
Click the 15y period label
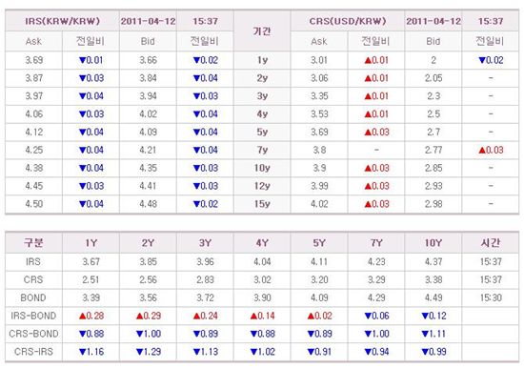tap(262, 204)
